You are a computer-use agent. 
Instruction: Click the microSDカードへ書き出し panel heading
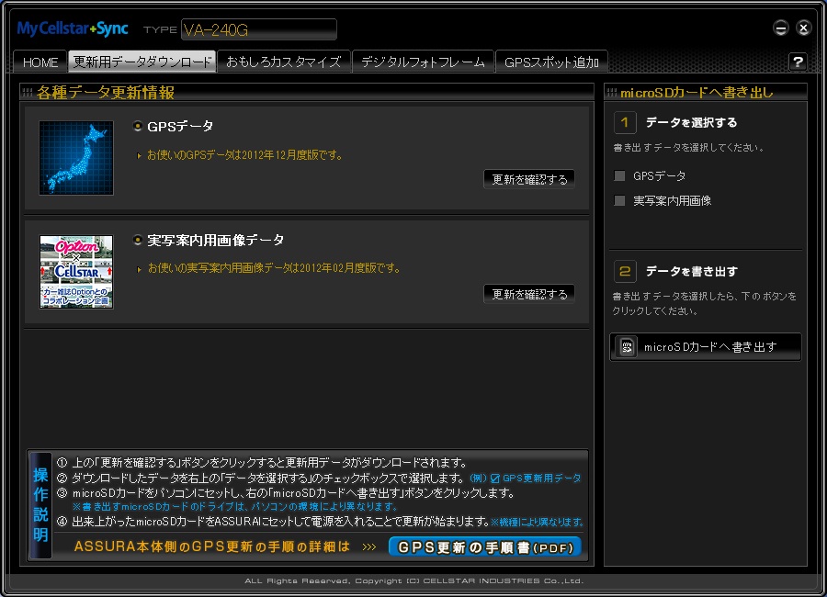pos(697,93)
